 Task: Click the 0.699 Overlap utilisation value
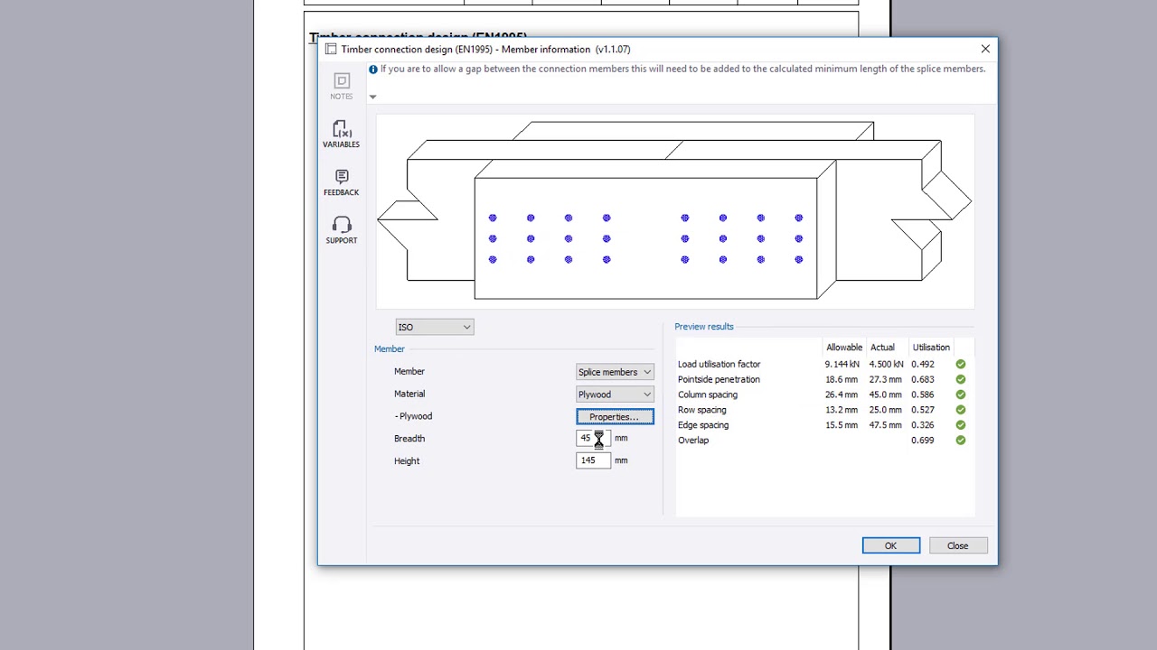click(923, 441)
